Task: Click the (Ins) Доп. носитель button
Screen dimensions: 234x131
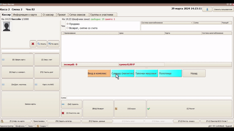Action: (x=17, y=84)
